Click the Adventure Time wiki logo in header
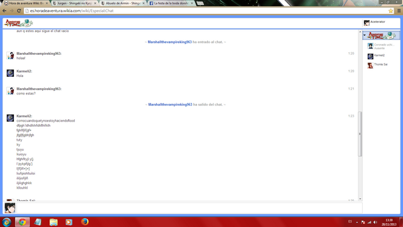Viewport: 403px width, 227px height. click(x=18, y=23)
